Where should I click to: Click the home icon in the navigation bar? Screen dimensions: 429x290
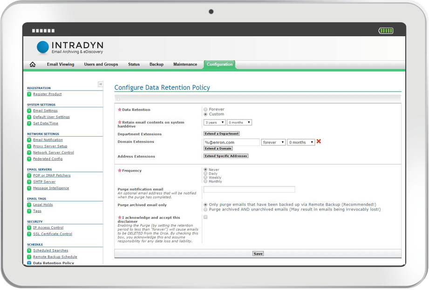[32, 64]
